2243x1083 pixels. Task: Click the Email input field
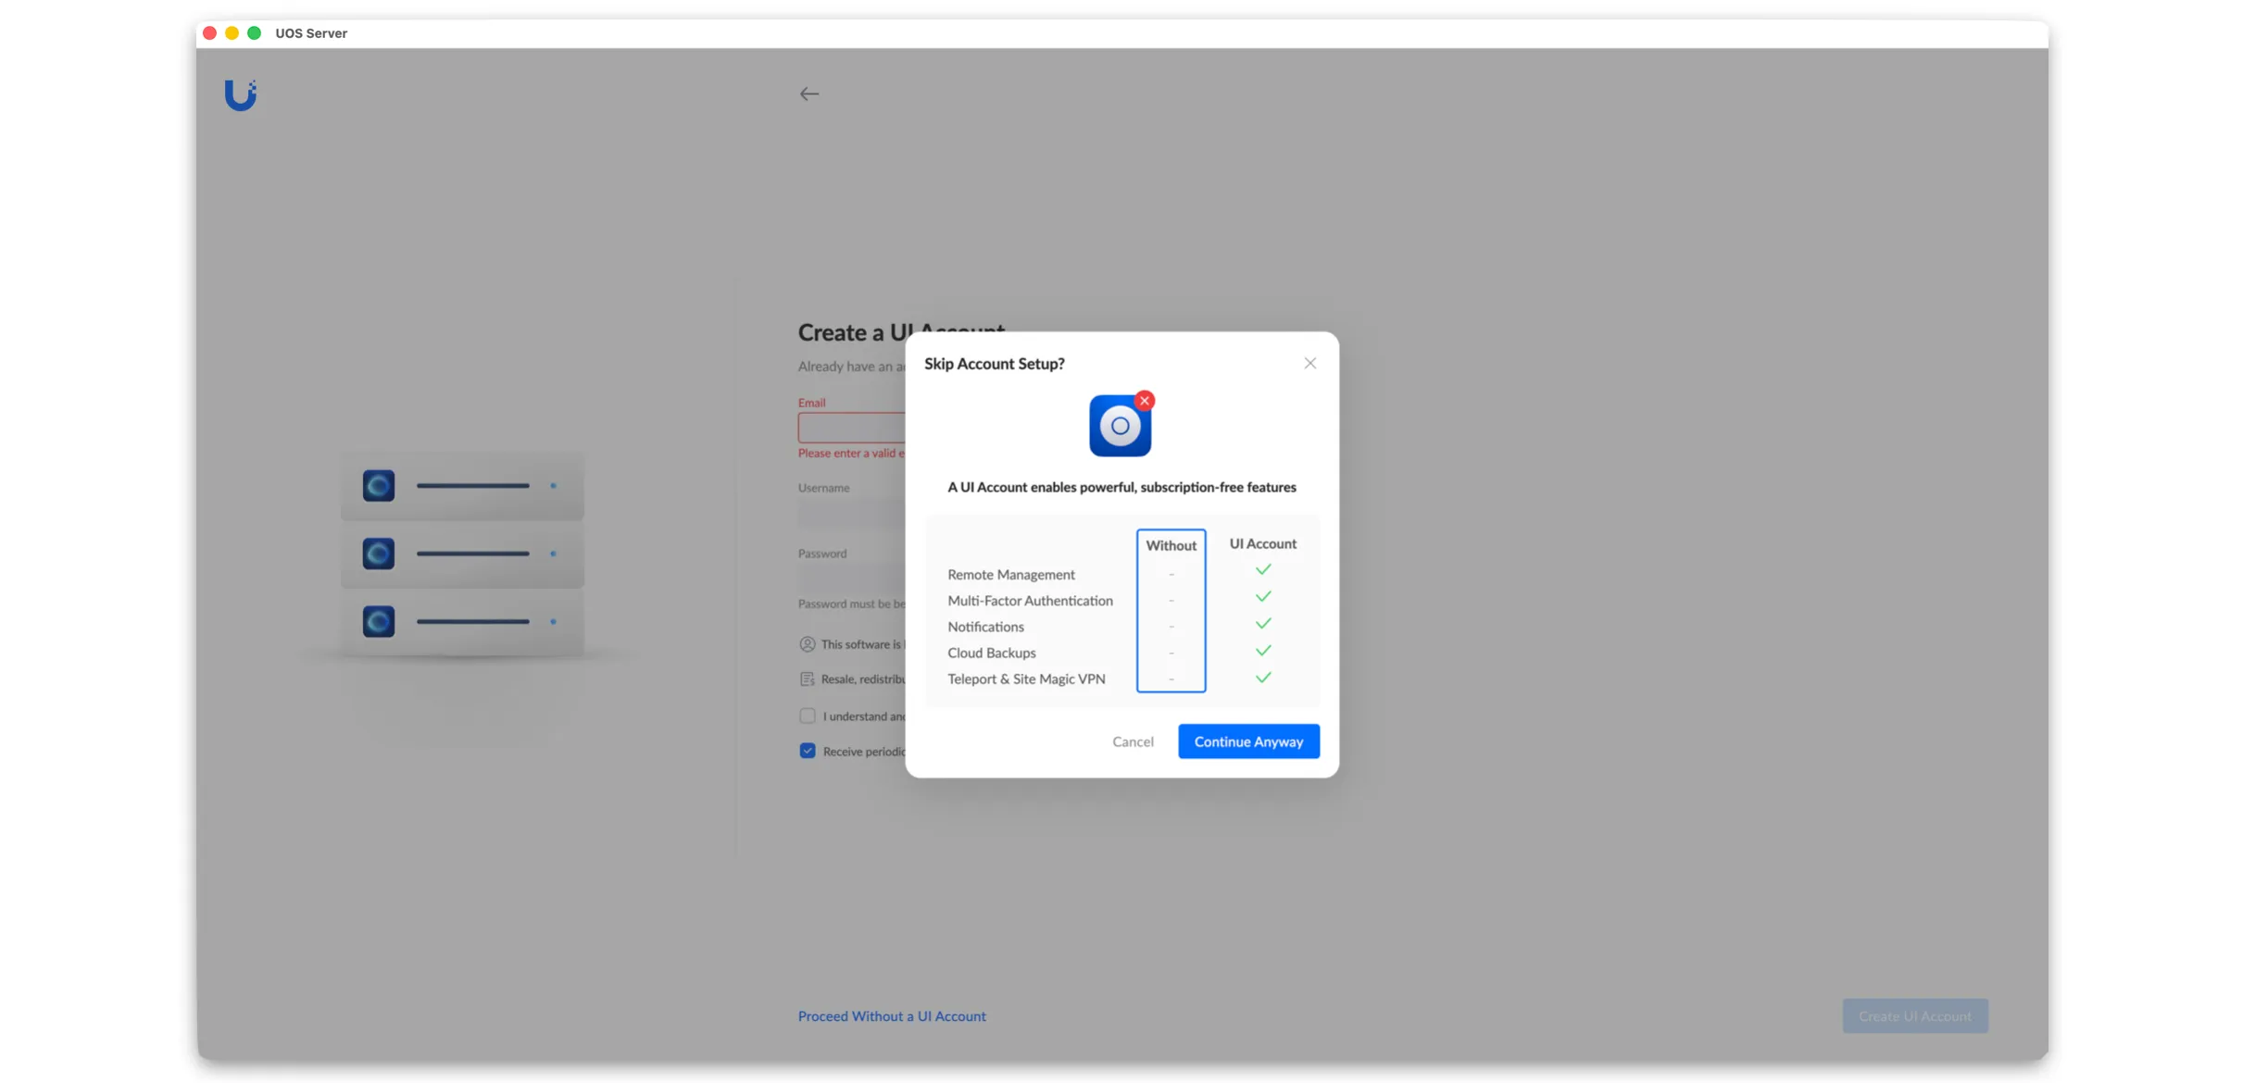coord(850,427)
